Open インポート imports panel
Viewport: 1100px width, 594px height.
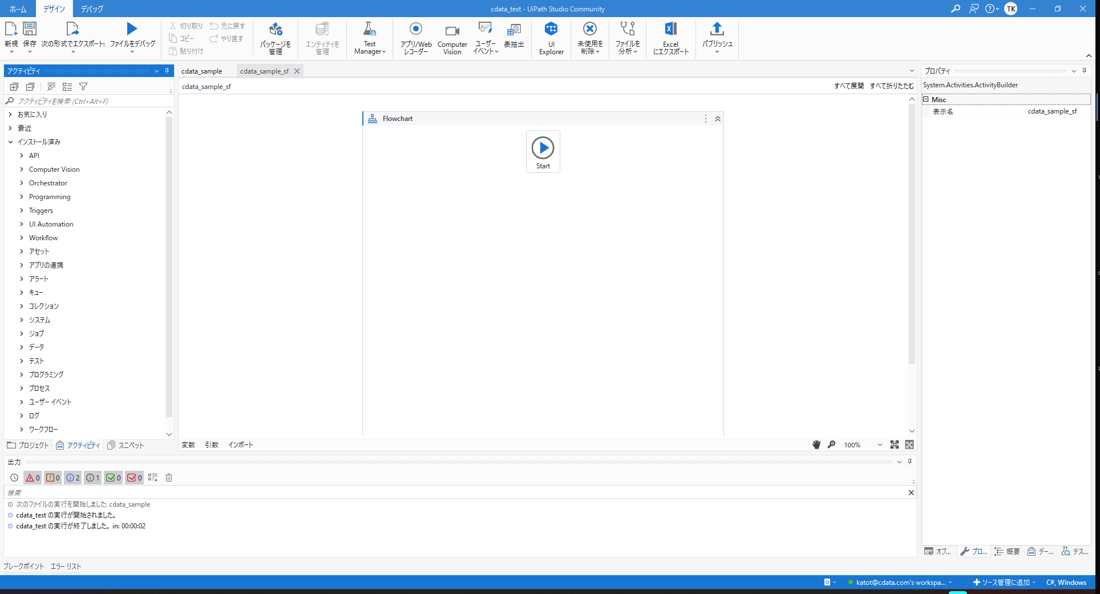[x=241, y=445]
